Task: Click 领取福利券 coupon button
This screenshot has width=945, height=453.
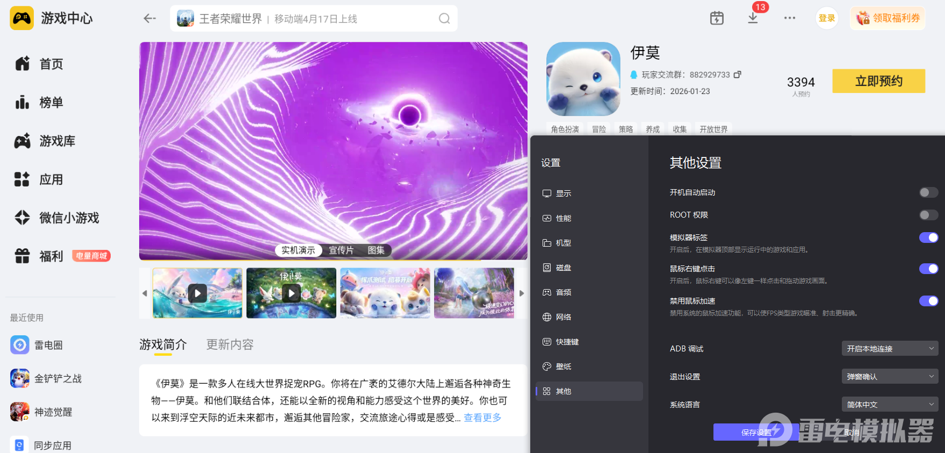Action: tap(888, 18)
